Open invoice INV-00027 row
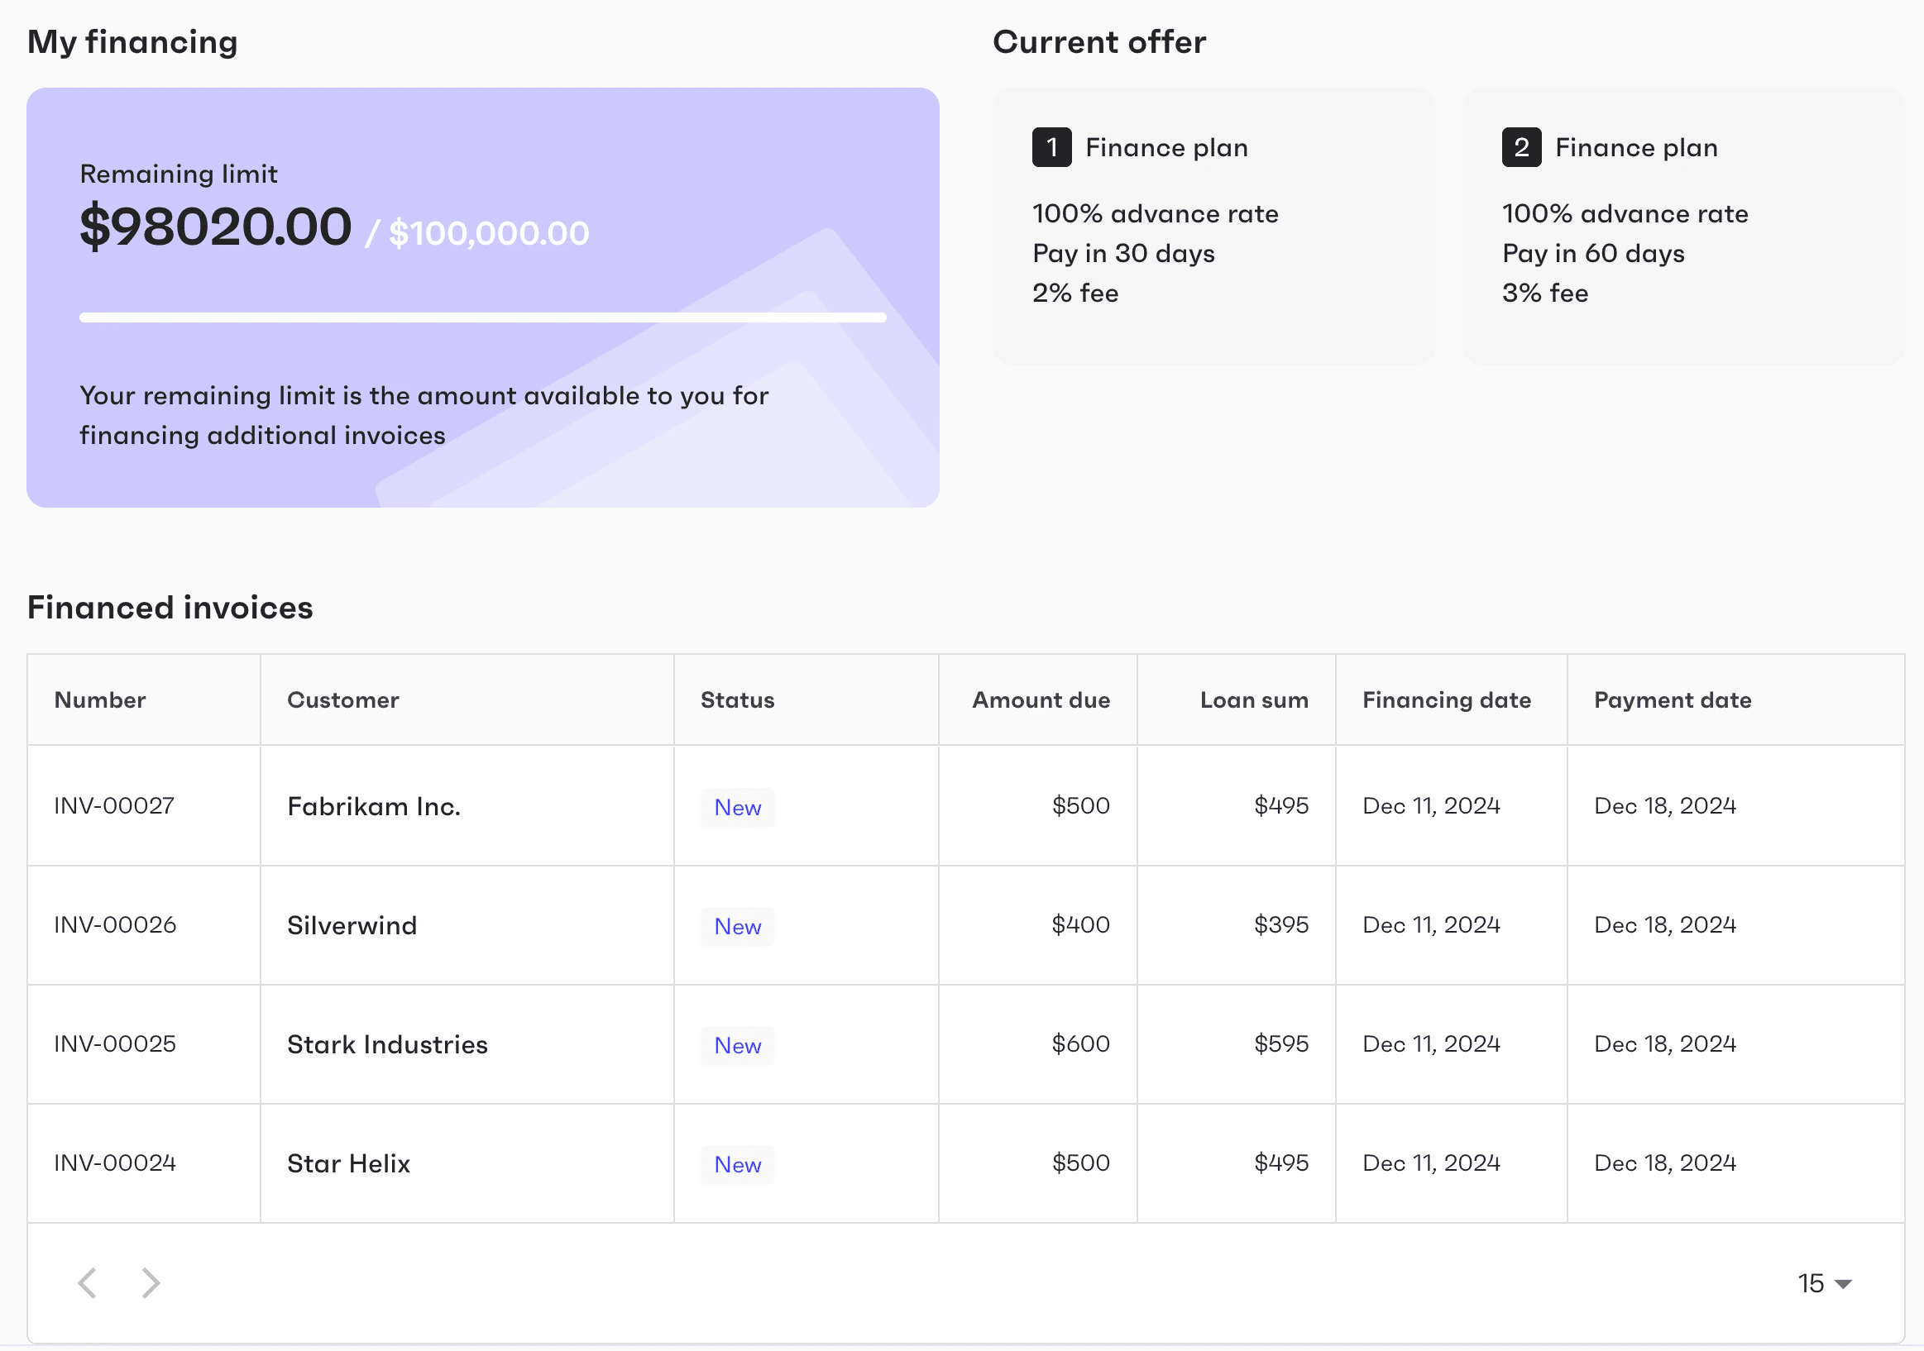The image size is (1924, 1351). click(x=115, y=806)
